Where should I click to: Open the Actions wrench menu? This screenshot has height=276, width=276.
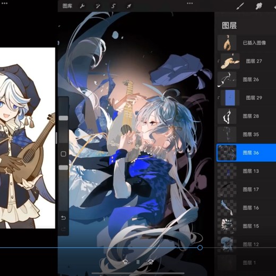pyautogui.click(x=82, y=6)
